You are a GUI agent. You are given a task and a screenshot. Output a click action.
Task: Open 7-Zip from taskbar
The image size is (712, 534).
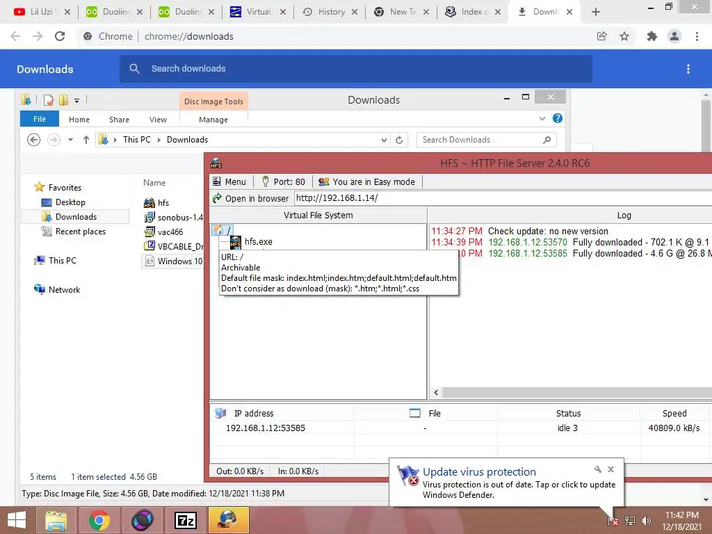click(186, 520)
